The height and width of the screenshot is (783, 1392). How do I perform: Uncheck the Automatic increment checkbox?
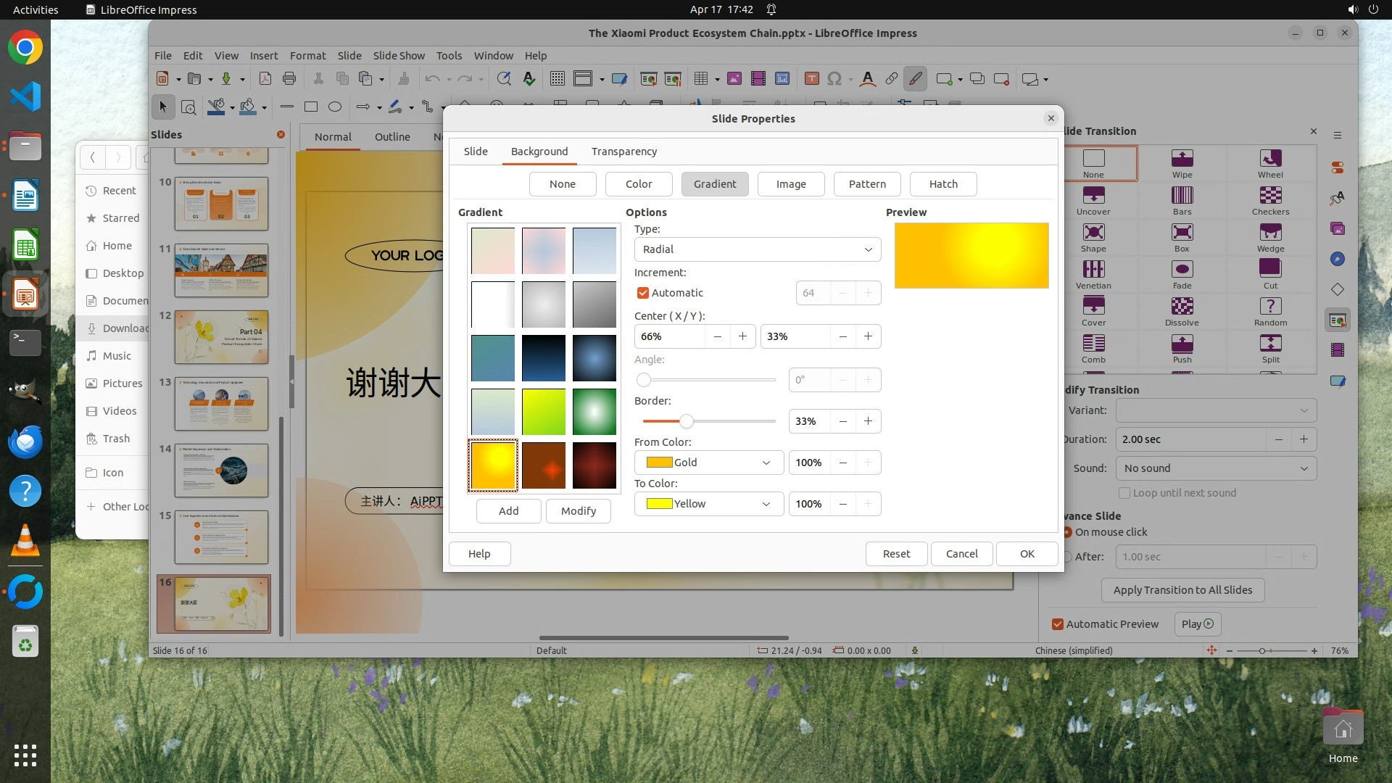click(x=642, y=293)
